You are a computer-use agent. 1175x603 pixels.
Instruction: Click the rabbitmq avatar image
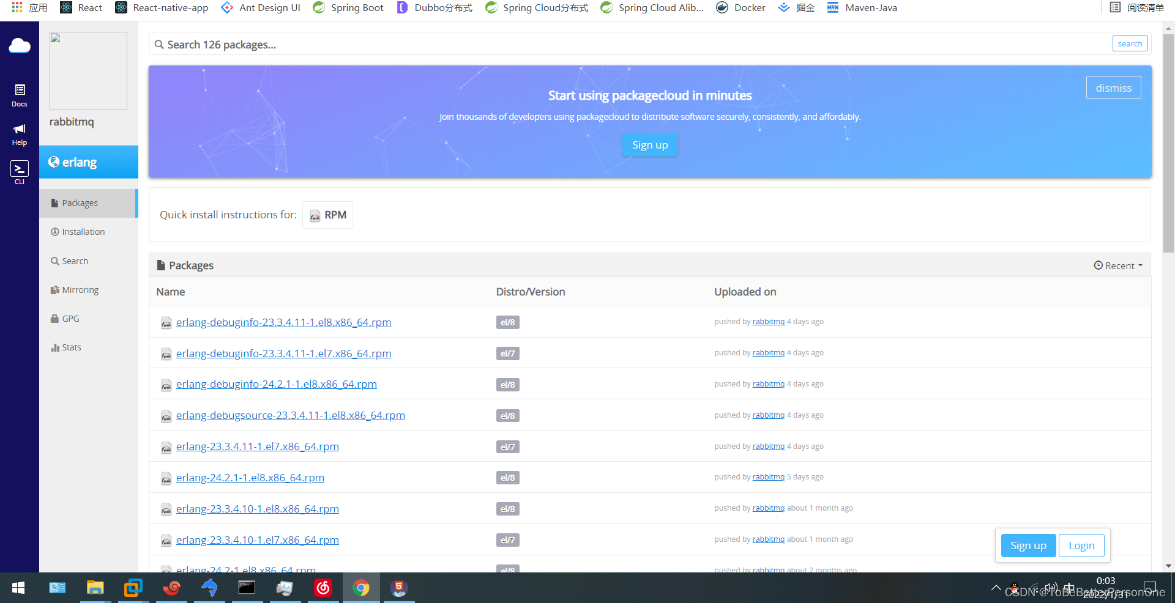(x=88, y=70)
